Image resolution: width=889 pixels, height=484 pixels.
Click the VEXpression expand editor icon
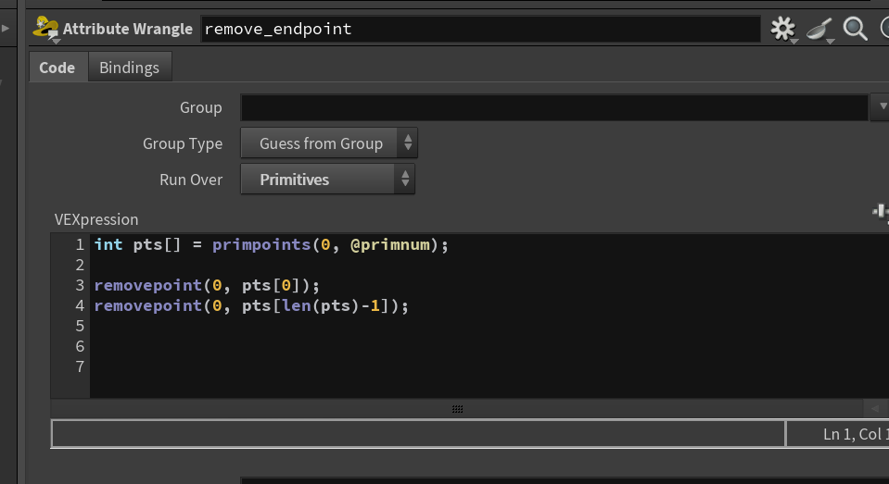tap(881, 212)
